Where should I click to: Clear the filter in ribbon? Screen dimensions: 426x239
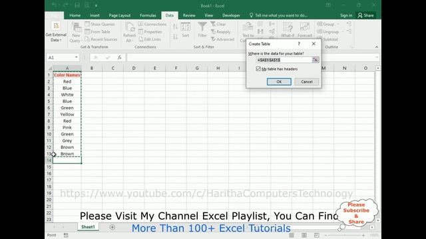coord(218,24)
